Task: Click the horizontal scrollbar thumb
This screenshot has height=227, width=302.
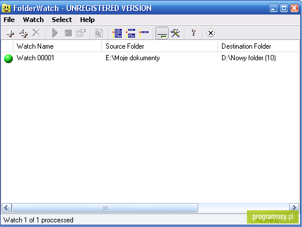Action: pyautogui.click(x=105, y=208)
